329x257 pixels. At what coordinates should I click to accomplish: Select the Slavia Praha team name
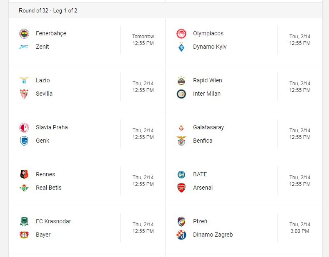tap(52, 127)
